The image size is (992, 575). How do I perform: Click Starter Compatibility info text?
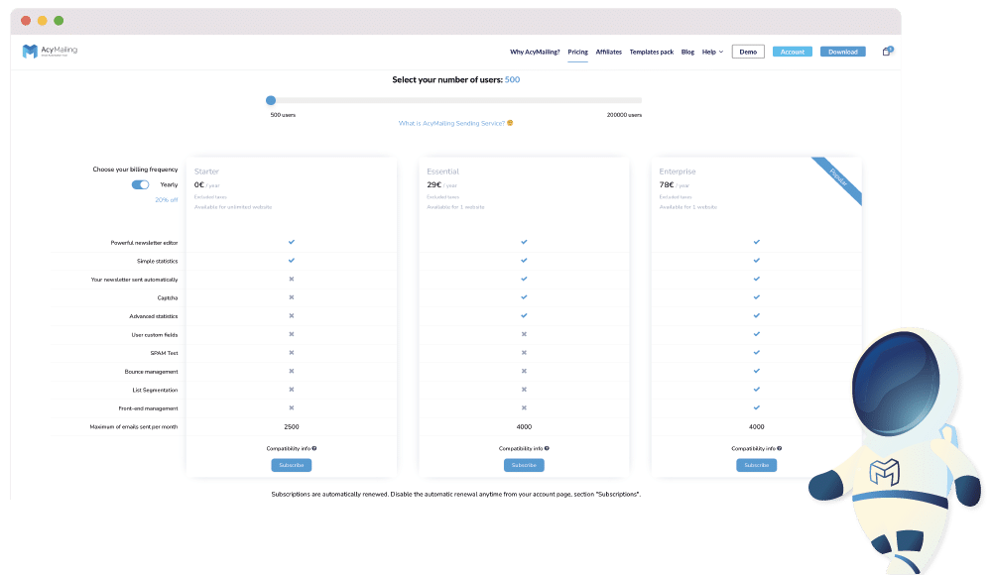click(289, 448)
